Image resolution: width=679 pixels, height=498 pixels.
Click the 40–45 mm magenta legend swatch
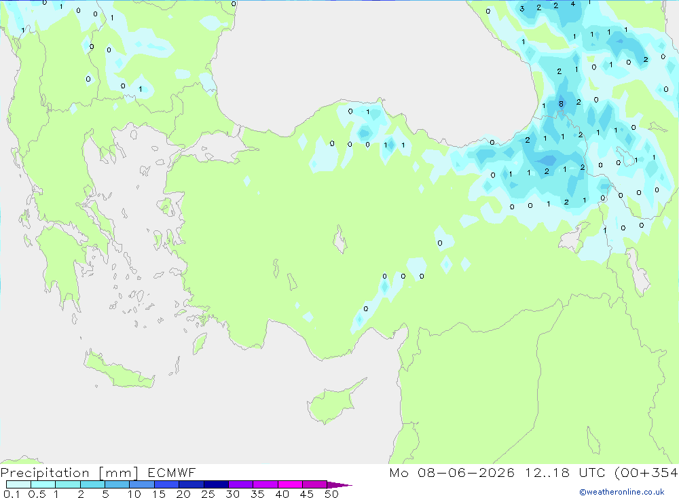[x=290, y=484]
